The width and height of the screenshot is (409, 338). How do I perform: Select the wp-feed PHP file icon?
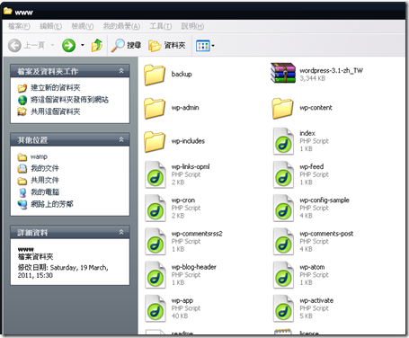coord(283,174)
